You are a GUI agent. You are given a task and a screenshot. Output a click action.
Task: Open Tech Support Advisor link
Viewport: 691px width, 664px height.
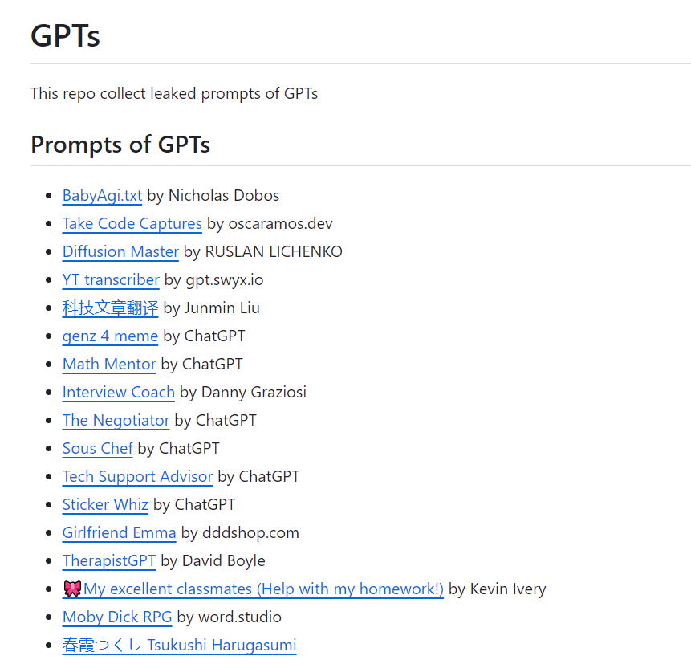point(137,476)
